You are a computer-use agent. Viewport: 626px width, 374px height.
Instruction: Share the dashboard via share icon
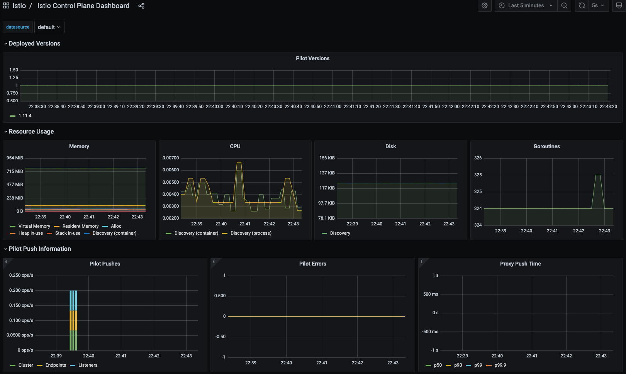pyautogui.click(x=141, y=6)
